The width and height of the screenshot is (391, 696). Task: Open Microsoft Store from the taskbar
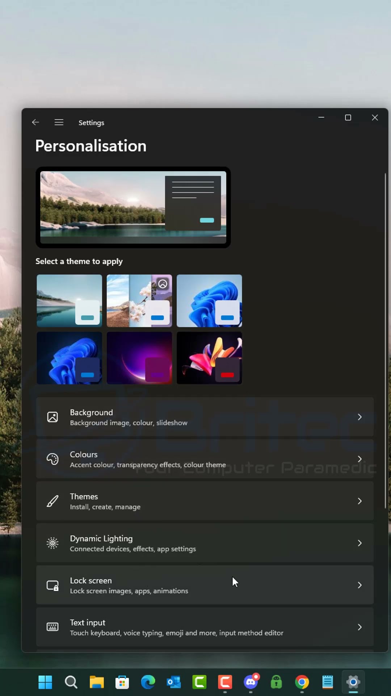tap(122, 682)
